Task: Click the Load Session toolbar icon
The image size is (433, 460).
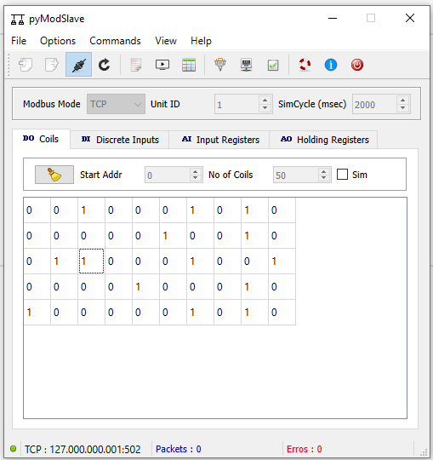Action: [x=26, y=65]
